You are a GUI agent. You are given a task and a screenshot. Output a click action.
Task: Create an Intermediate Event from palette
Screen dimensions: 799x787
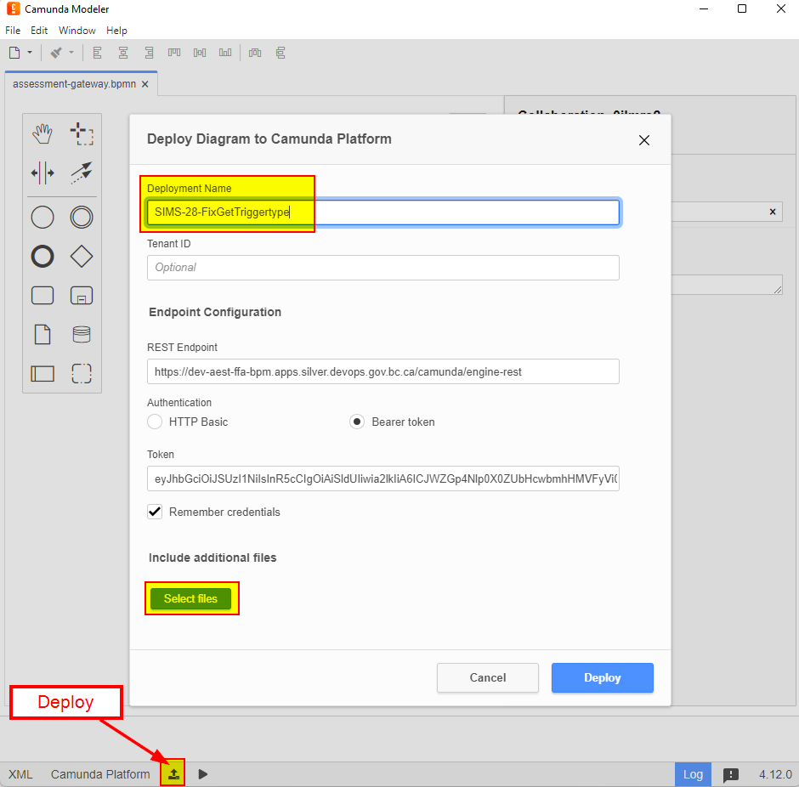[82, 218]
